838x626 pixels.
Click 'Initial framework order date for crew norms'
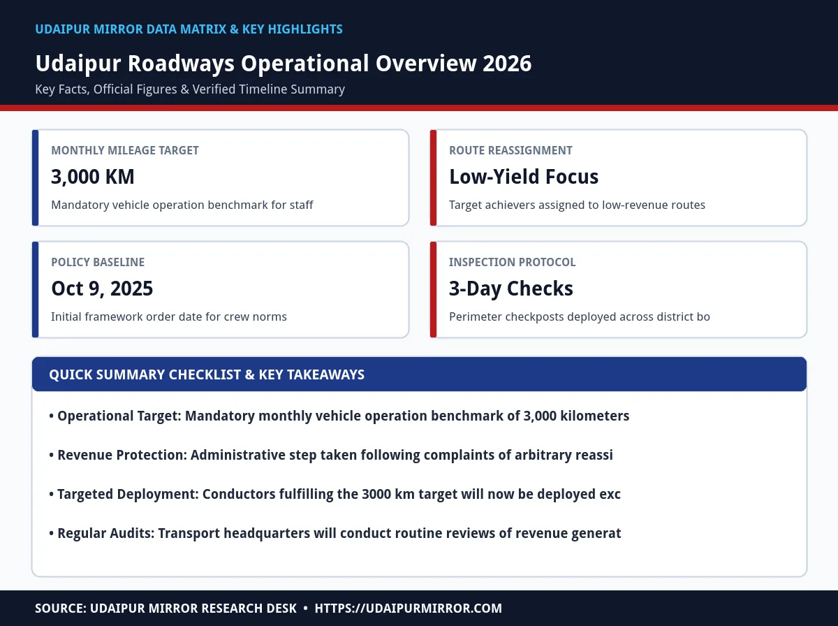point(169,317)
